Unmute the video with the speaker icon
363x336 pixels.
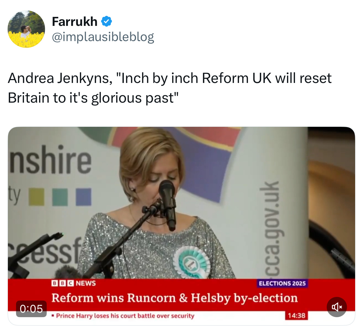tap(337, 307)
